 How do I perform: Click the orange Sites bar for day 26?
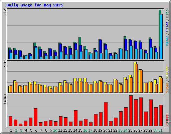point(136,78)
